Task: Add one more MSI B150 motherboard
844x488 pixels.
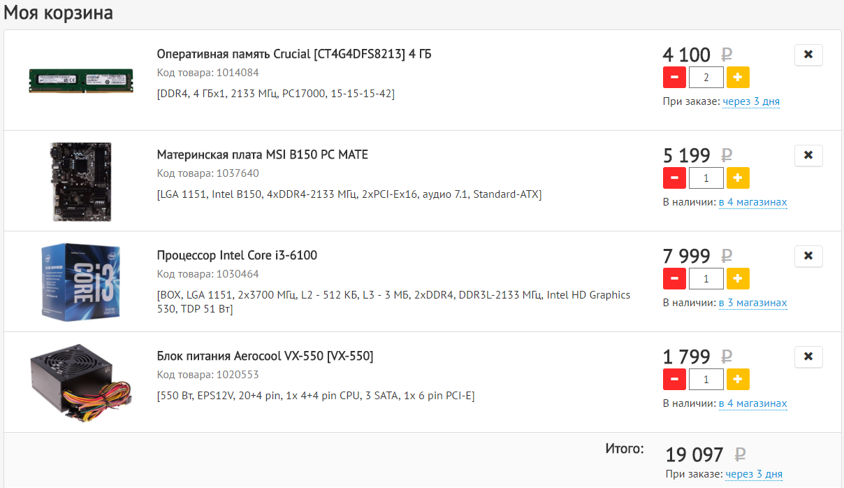Action: 738,178
